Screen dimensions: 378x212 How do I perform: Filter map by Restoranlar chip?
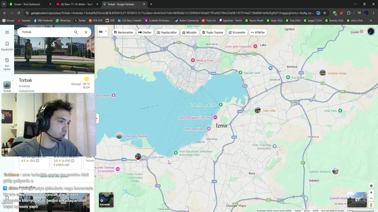tap(123, 32)
